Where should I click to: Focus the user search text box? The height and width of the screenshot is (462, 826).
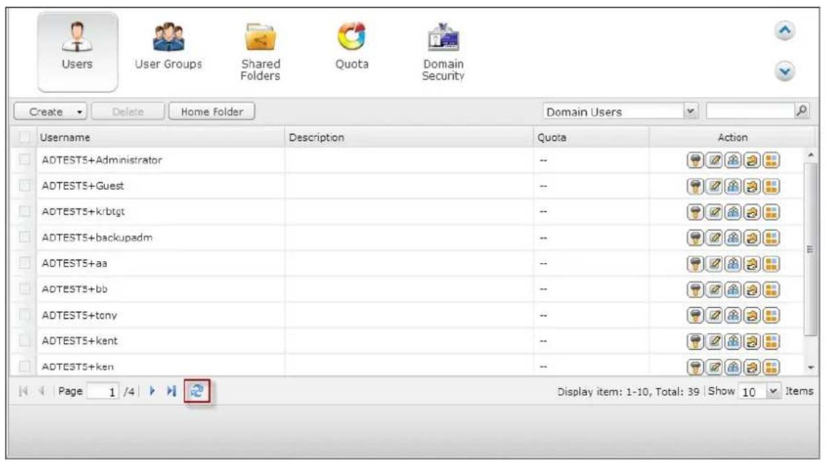click(750, 111)
